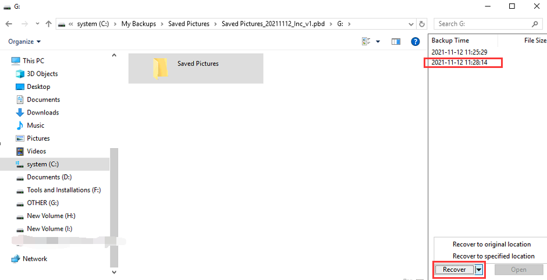The image size is (547, 280).
Task: Navigate to My Backups in breadcrumb
Action: click(x=138, y=24)
